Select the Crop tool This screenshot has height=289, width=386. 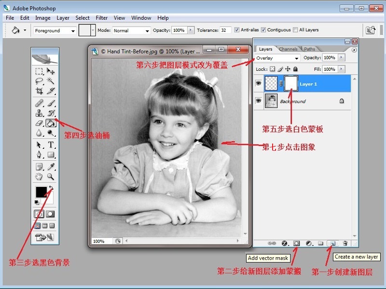(39, 91)
